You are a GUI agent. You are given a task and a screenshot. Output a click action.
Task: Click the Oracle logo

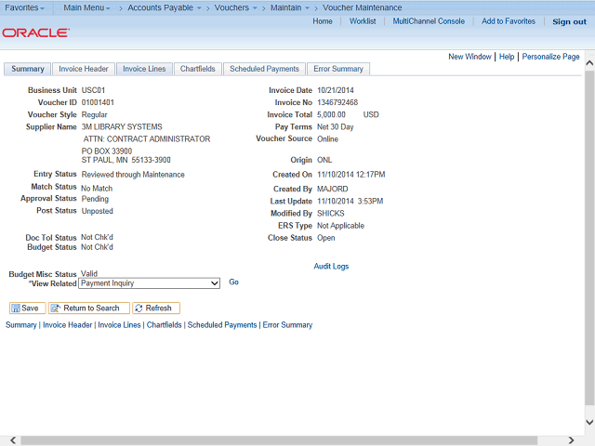point(35,33)
